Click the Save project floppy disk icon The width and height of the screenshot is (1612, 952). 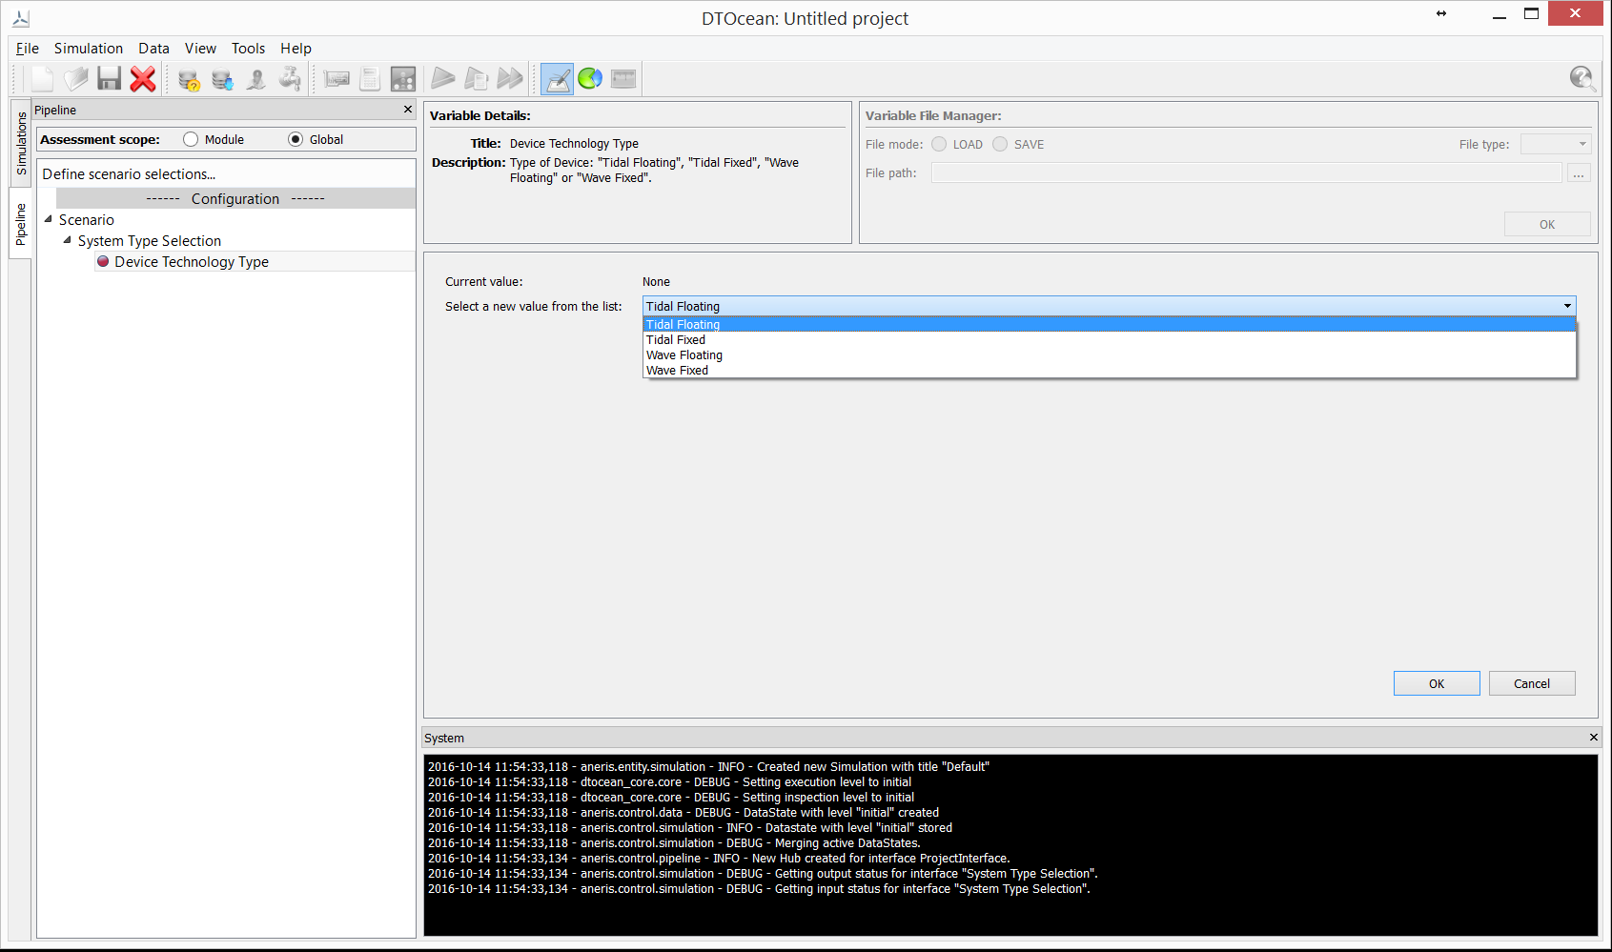(110, 79)
